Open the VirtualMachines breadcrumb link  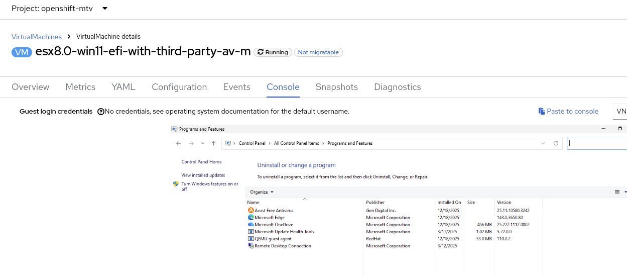37,37
